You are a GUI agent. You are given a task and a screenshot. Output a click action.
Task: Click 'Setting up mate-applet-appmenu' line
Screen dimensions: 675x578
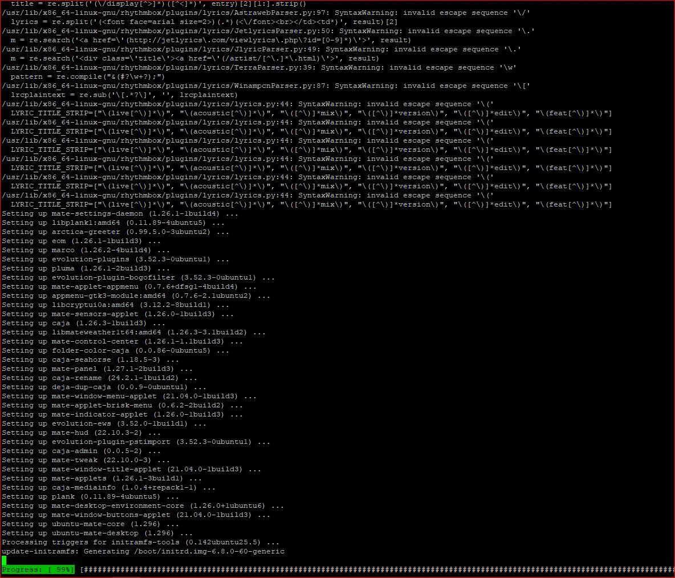pyautogui.click(x=129, y=287)
